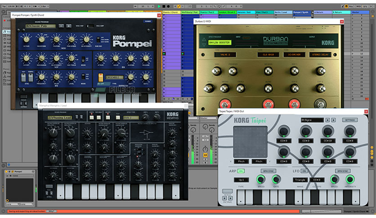Click the Pompei ATTACK knob
This screenshot has height=218, width=376.
click(x=101, y=58)
